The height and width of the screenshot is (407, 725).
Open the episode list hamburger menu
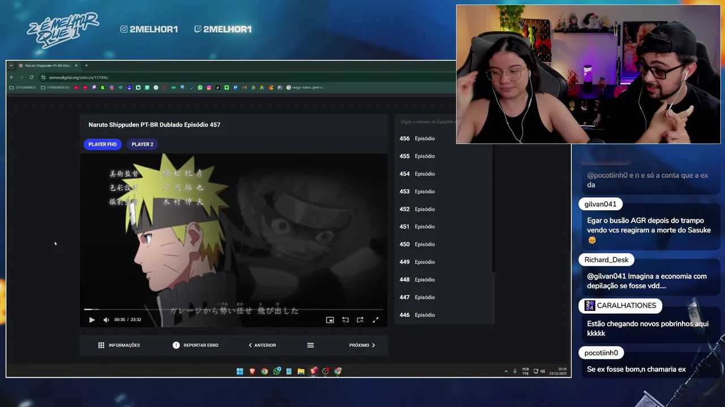click(x=310, y=345)
